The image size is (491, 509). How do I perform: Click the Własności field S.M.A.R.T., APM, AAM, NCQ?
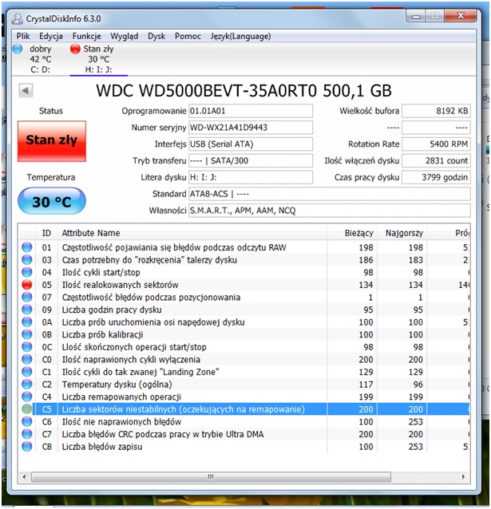pyautogui.click(x=330, y=211)
